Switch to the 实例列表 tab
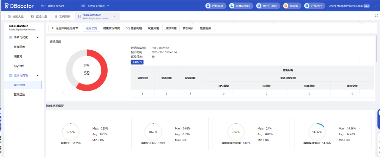This screenshot has height=157, width=380. 63,17
